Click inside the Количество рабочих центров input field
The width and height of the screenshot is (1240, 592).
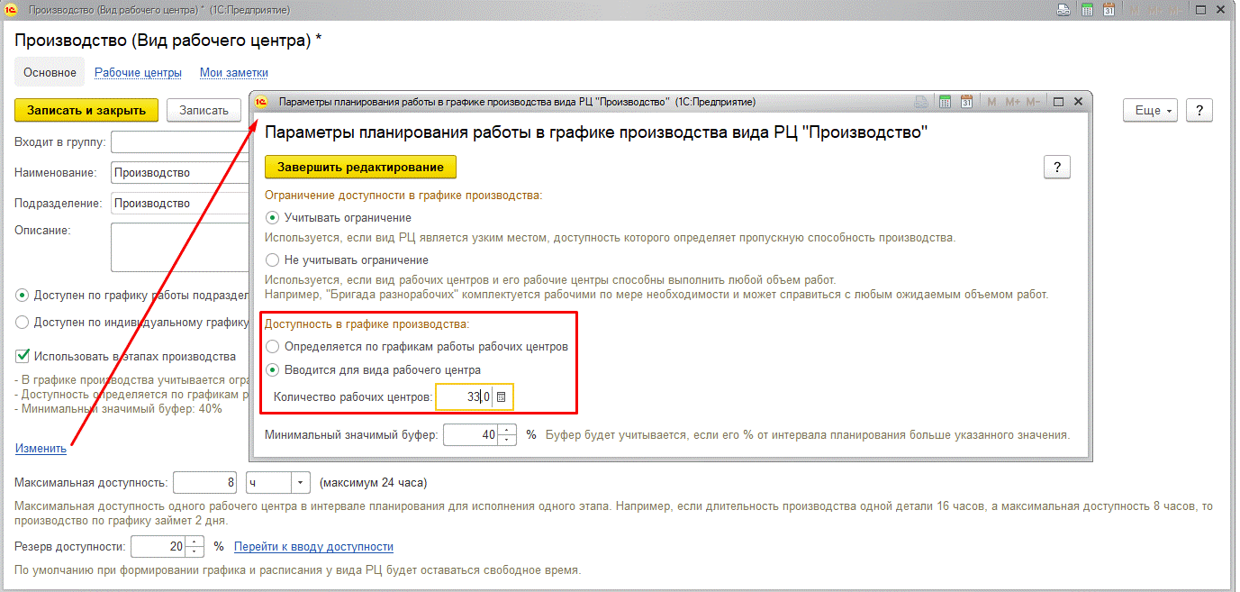click(464, 396)
